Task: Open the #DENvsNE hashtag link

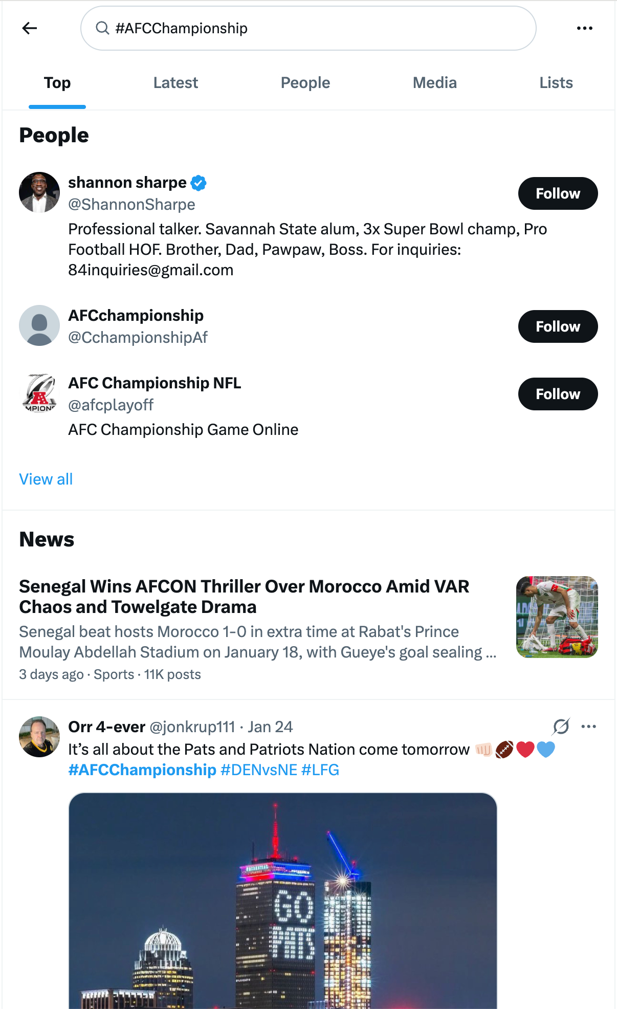Action: coord(259,770)
